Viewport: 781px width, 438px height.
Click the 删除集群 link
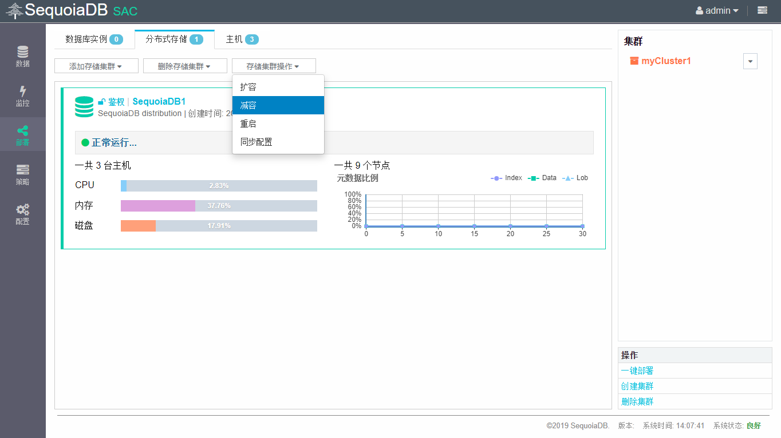tap(637, 401)
